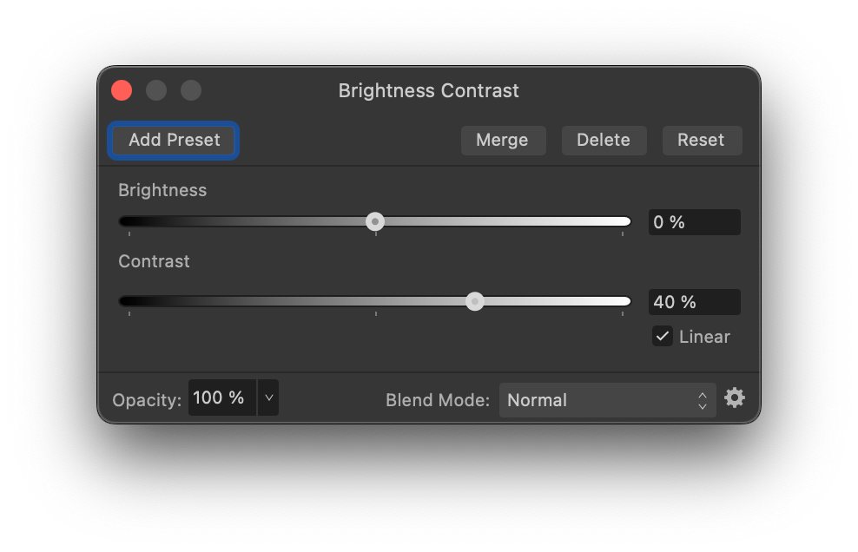Expand the Opacity dropdown arrow

coord(268,398)
